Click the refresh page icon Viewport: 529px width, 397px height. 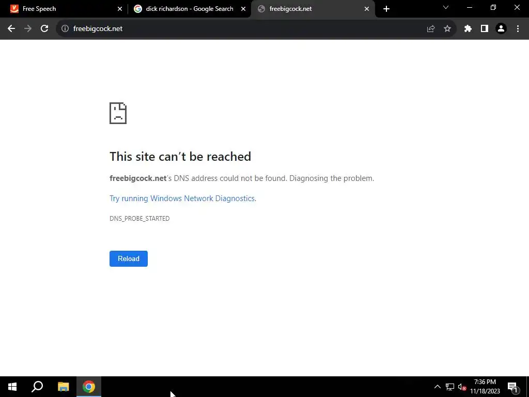tap(44, 29)
